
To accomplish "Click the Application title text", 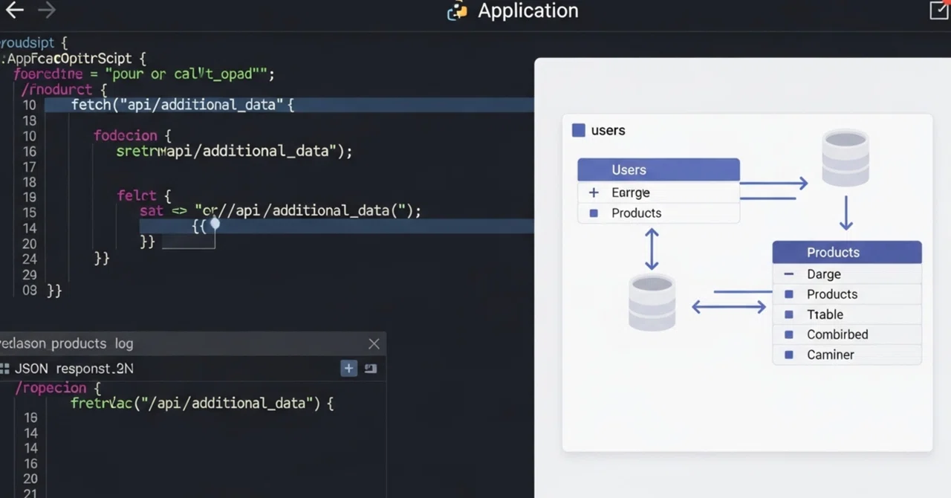I will pyautogui.click(x=528, y=11).
